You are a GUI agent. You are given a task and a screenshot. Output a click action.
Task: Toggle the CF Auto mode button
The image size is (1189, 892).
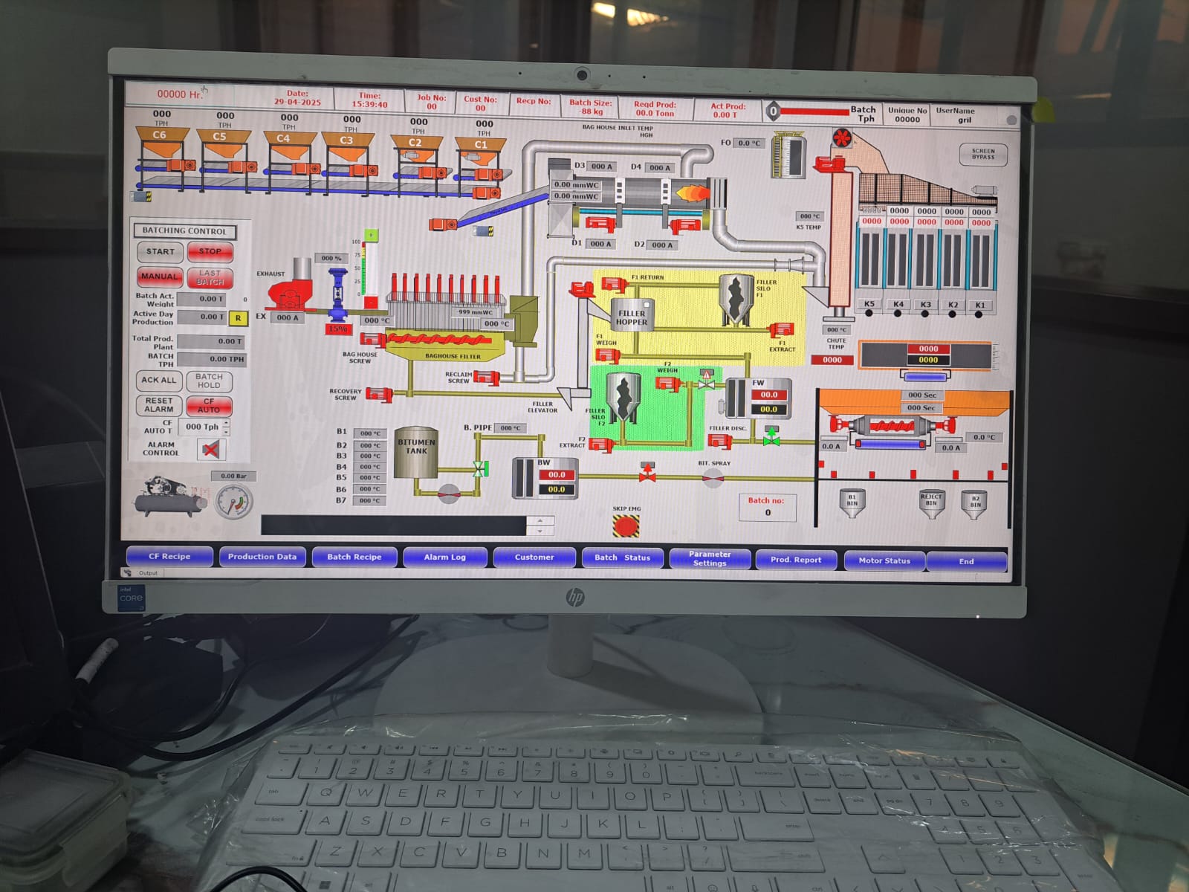coord(209,406)
